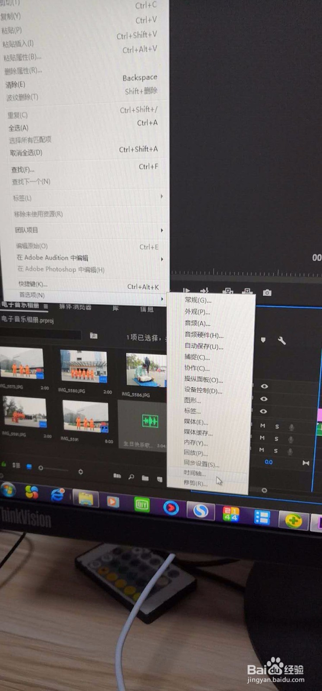Solo the third audio track with S

point(276,451)
